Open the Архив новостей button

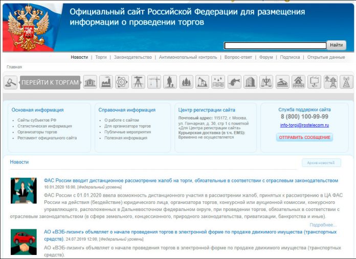click(321, 163)
